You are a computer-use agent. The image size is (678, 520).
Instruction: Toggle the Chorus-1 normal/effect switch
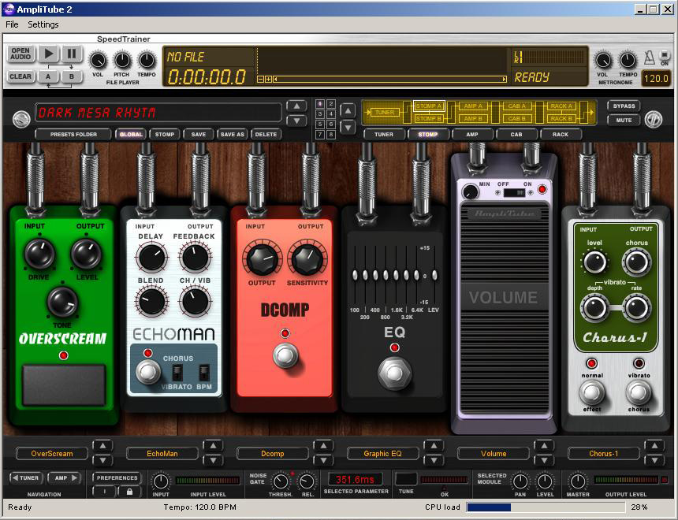(x=591, y=392)
